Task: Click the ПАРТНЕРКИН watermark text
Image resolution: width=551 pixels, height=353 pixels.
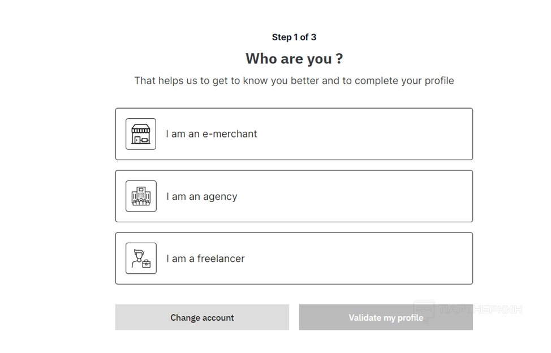Action: click(x=480, y=309)
